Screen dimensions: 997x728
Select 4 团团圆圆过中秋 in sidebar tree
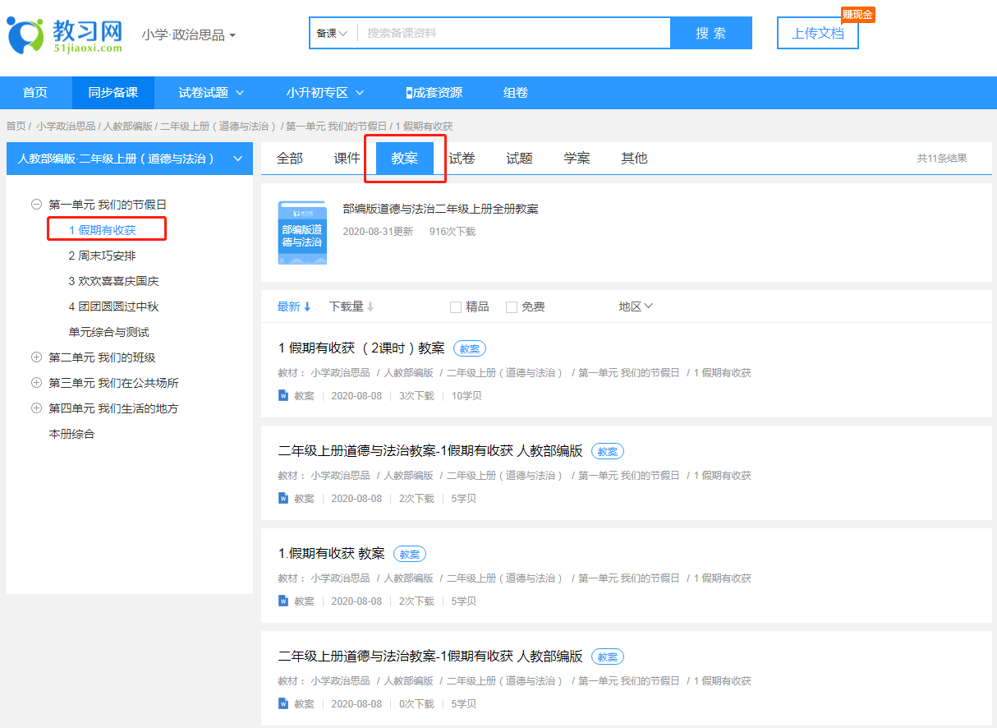click(x=114, y=306)
